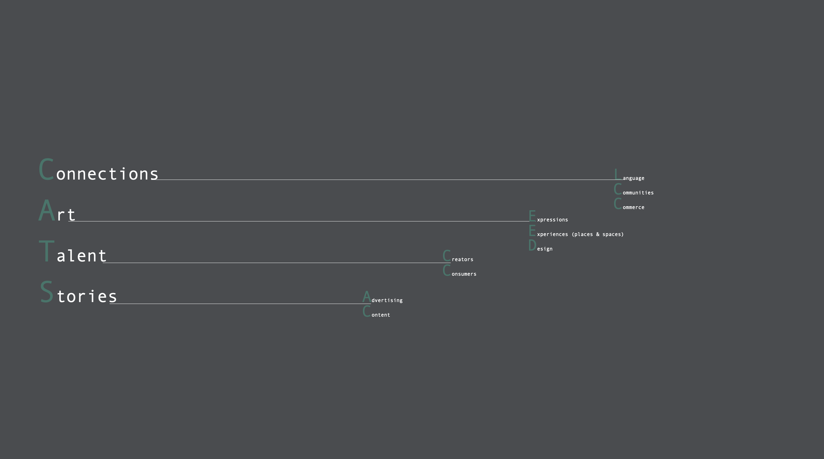Open the Expressions entry
The image size is (824, 459).
tap(548, 216)
